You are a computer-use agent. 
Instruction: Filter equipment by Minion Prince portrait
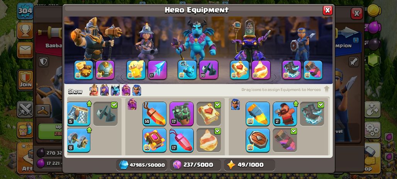[115, 90]
